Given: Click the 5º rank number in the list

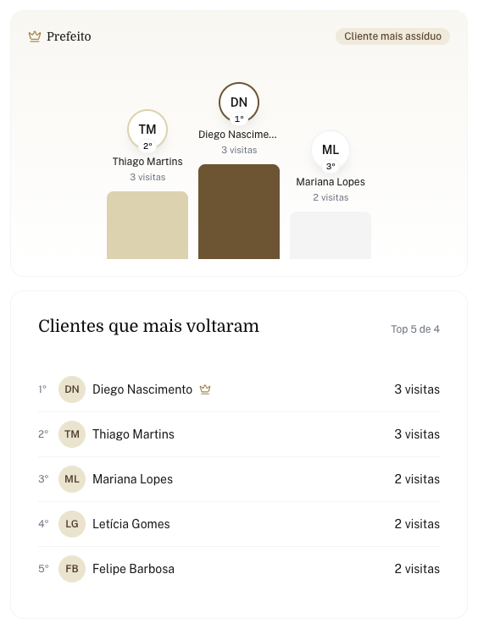Looking at the screenshot, I should pyautogui.click(x=43, y=569).
